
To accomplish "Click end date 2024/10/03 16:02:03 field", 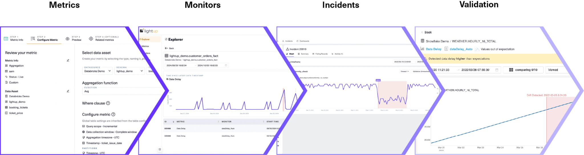I will [x=208, y=65].
